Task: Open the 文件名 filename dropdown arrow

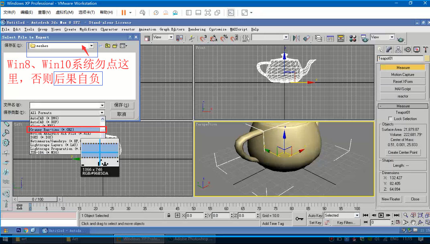Action: click(102, 105)
